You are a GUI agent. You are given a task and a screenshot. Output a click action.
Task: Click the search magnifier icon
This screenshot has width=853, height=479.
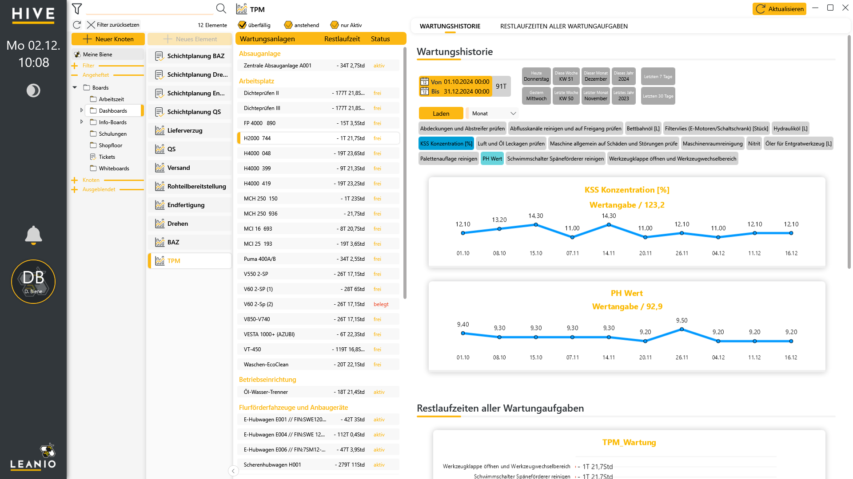[221, 8]
